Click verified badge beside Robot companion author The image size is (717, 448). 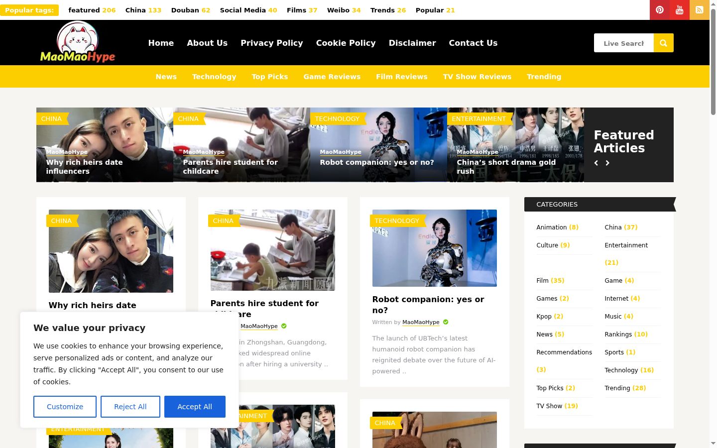coord(446,322)
